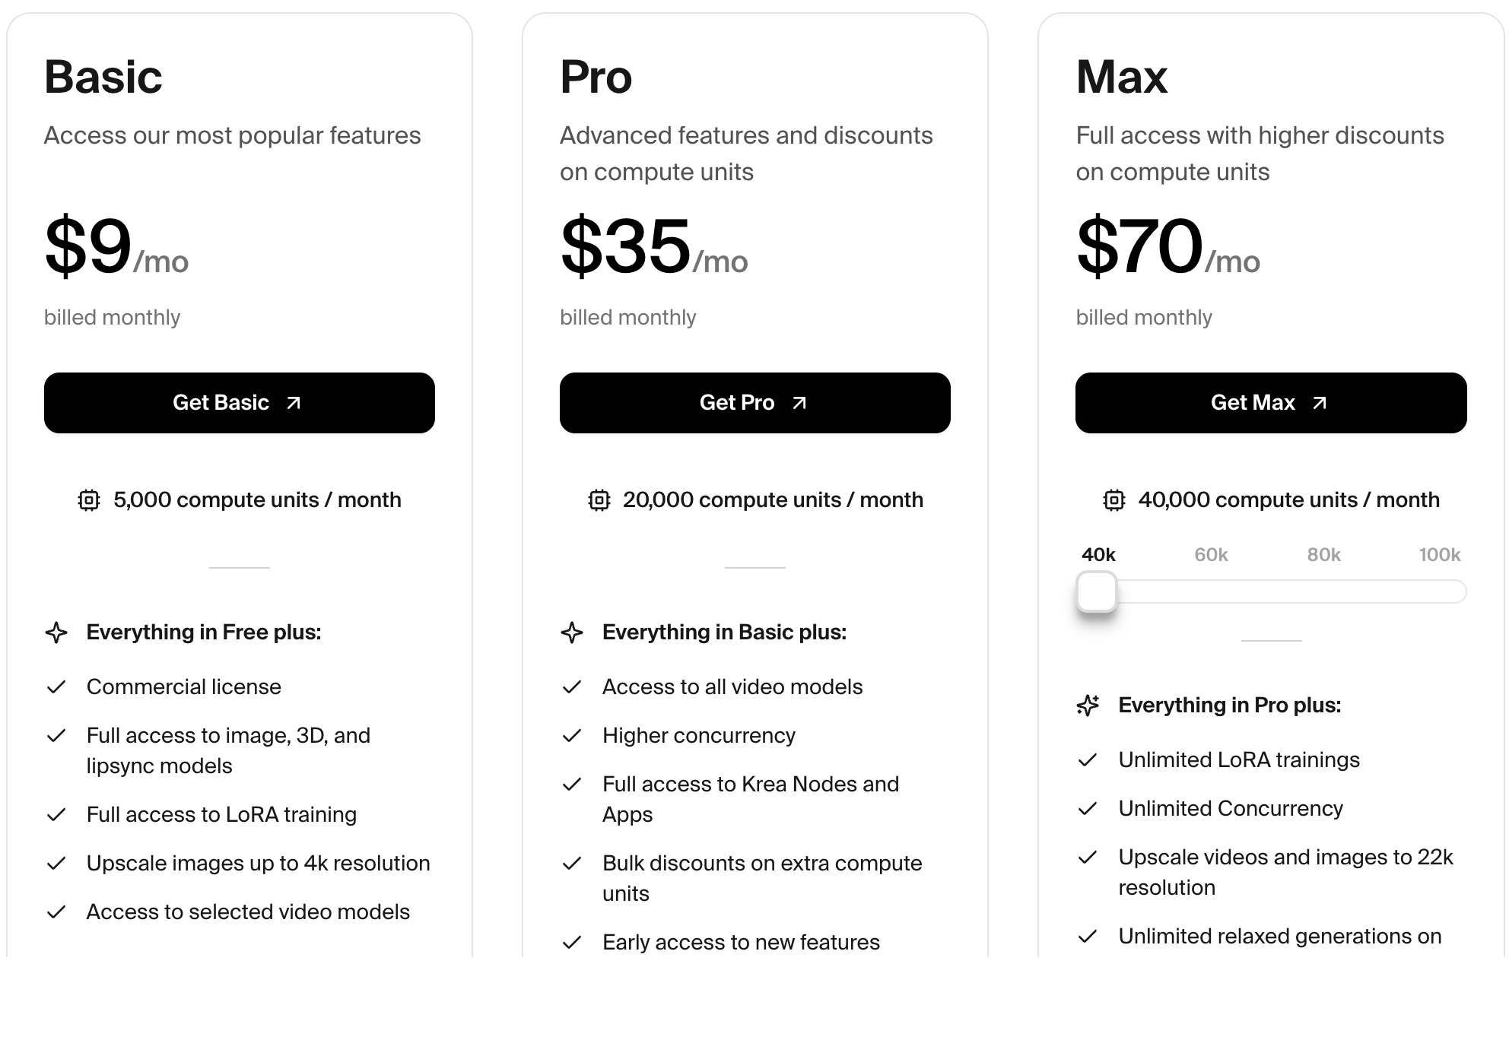Click the arrow icon on Get Max button
Image resolution: width=1509 pixels, height=1040 pixels.
click(x=1320, y=403)
